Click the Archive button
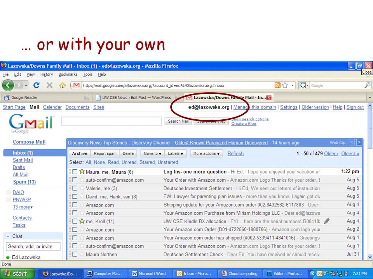Image resolution: width=373 pixels, height=279 pixels. click(80, 153)
